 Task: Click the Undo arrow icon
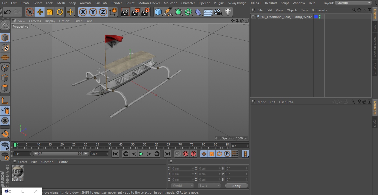(x=7, y=12)
